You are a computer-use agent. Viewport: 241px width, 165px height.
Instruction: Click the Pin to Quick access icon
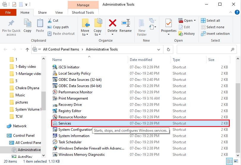click(11, 23)
